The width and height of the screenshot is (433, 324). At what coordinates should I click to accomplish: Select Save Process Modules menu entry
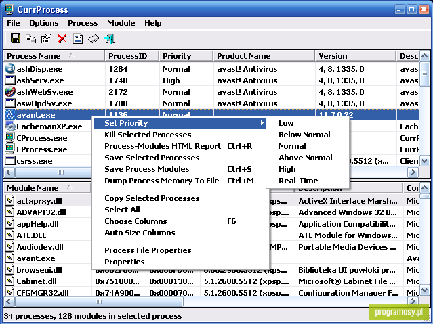coord(180,169)
